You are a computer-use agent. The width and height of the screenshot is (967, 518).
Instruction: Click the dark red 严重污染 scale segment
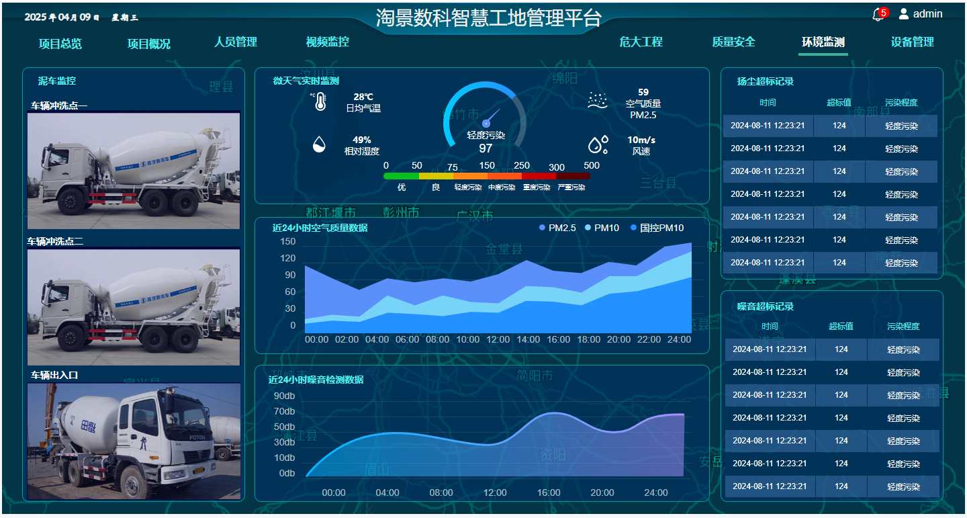tap(573, 176)
